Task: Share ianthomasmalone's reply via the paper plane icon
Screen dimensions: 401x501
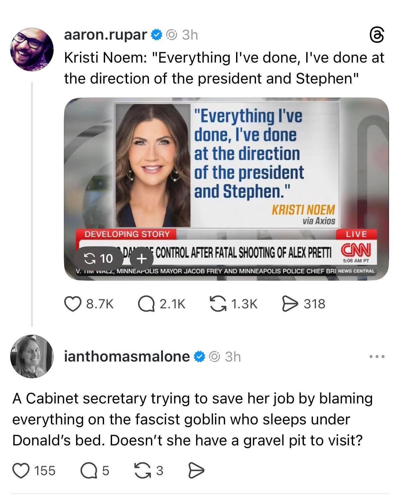Action: click(196, 471)
